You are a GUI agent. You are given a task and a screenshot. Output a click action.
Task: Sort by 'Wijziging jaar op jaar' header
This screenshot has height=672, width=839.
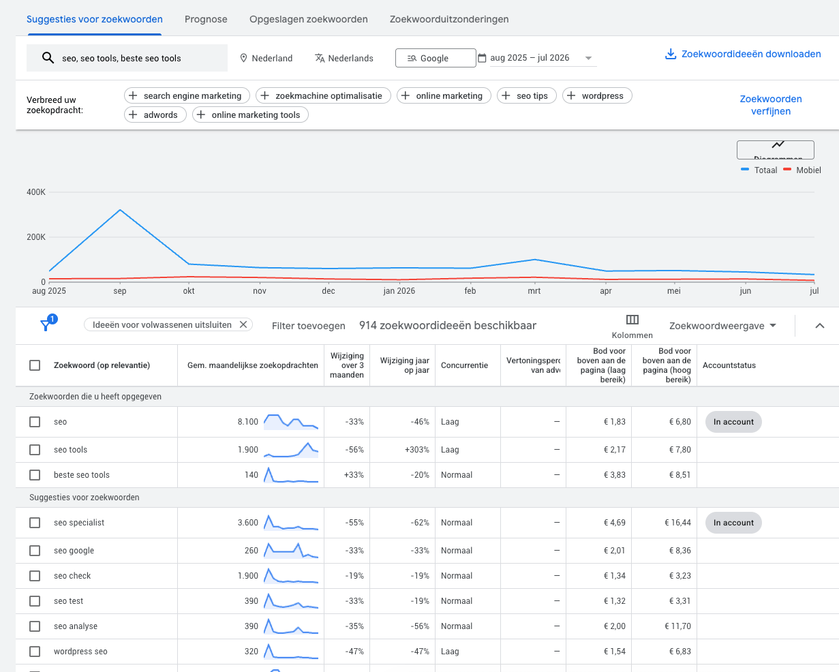click(405, 365)
